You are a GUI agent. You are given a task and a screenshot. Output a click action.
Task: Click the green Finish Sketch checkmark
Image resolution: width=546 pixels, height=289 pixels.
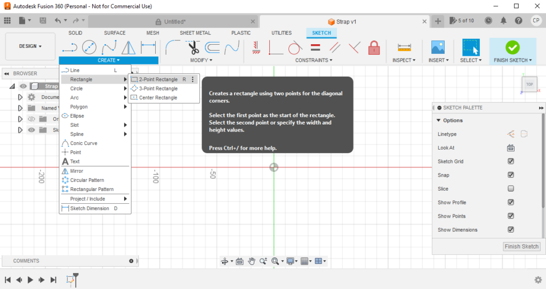point(512,47)
